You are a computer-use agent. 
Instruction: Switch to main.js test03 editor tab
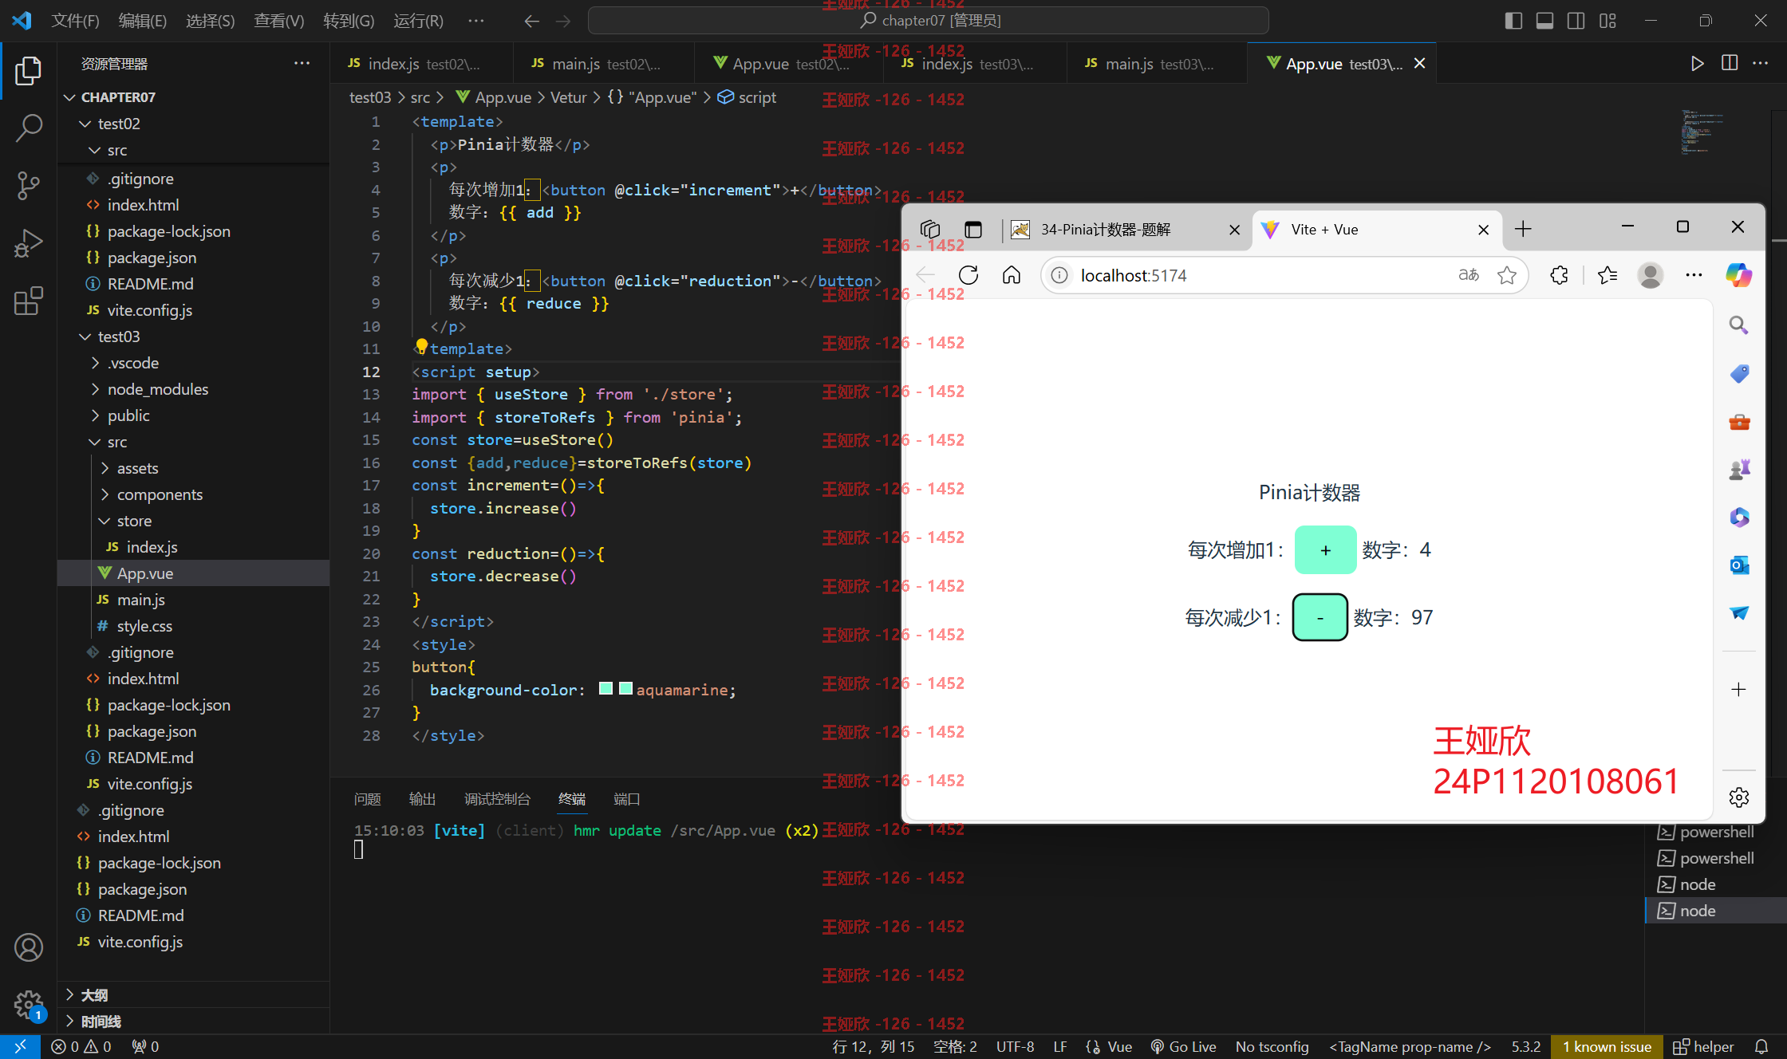tap(1157, 63)
